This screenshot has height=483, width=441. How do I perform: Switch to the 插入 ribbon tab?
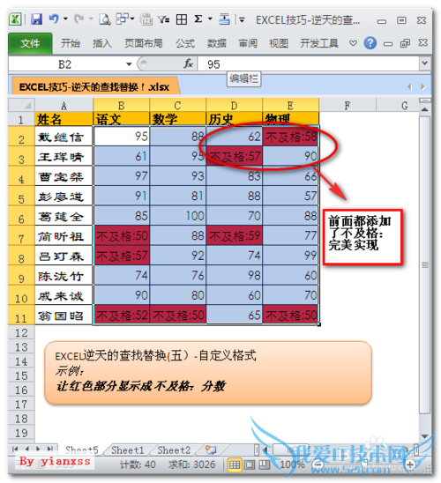tap(102, 43)
